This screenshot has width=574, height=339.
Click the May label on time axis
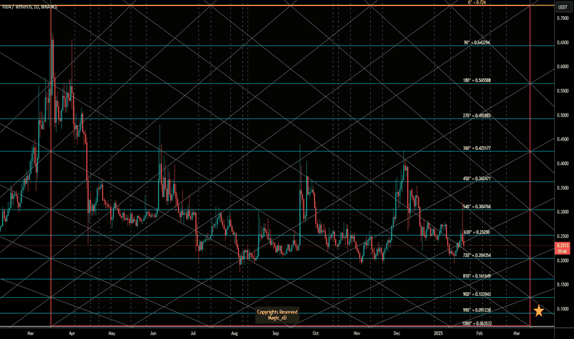(111, 333)
